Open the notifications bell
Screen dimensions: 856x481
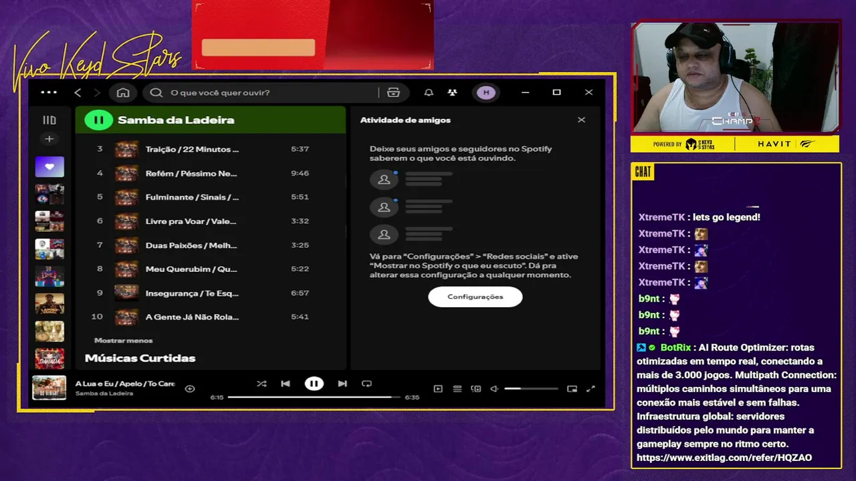[429, 92]
